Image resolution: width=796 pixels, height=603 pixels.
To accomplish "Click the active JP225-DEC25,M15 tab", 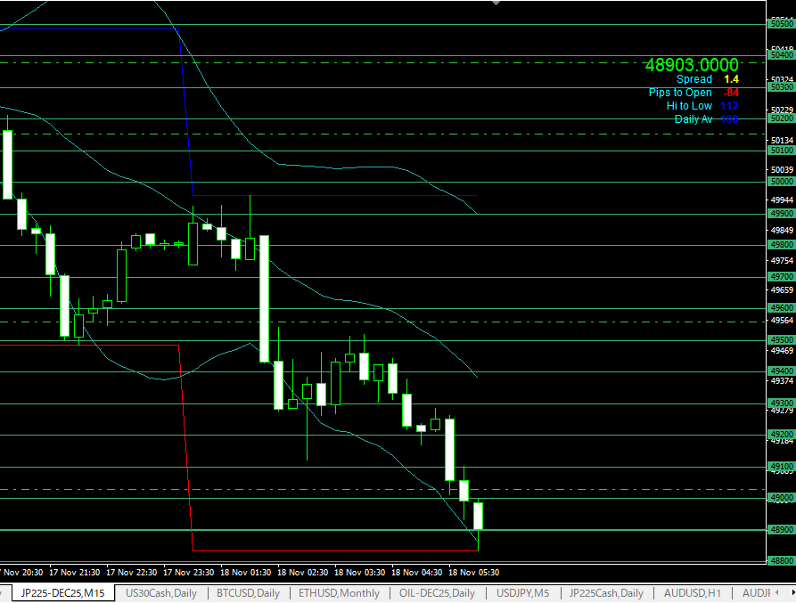I will click(62, 593).
